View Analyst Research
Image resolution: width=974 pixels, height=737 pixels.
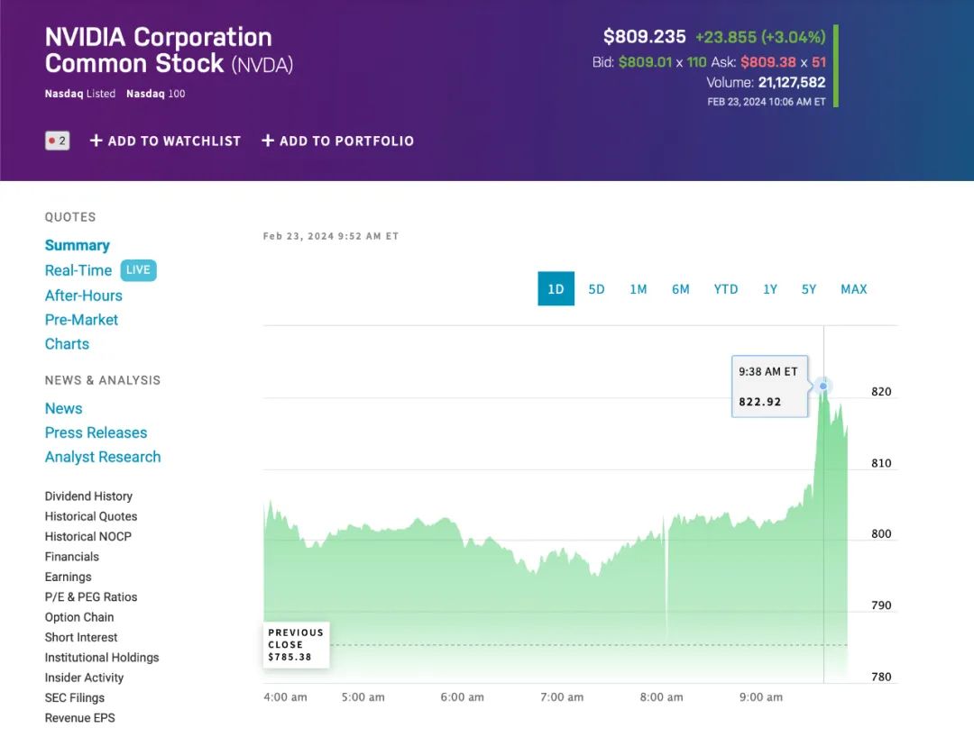coord(103,457)
